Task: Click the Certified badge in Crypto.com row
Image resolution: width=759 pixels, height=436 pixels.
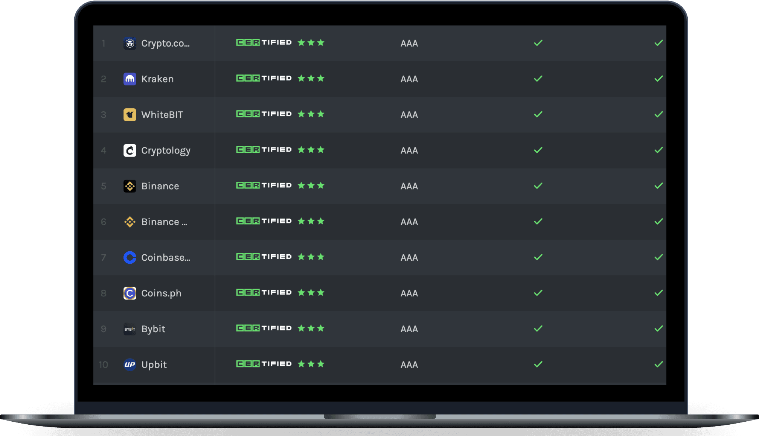Action: [x=264, y=43]
